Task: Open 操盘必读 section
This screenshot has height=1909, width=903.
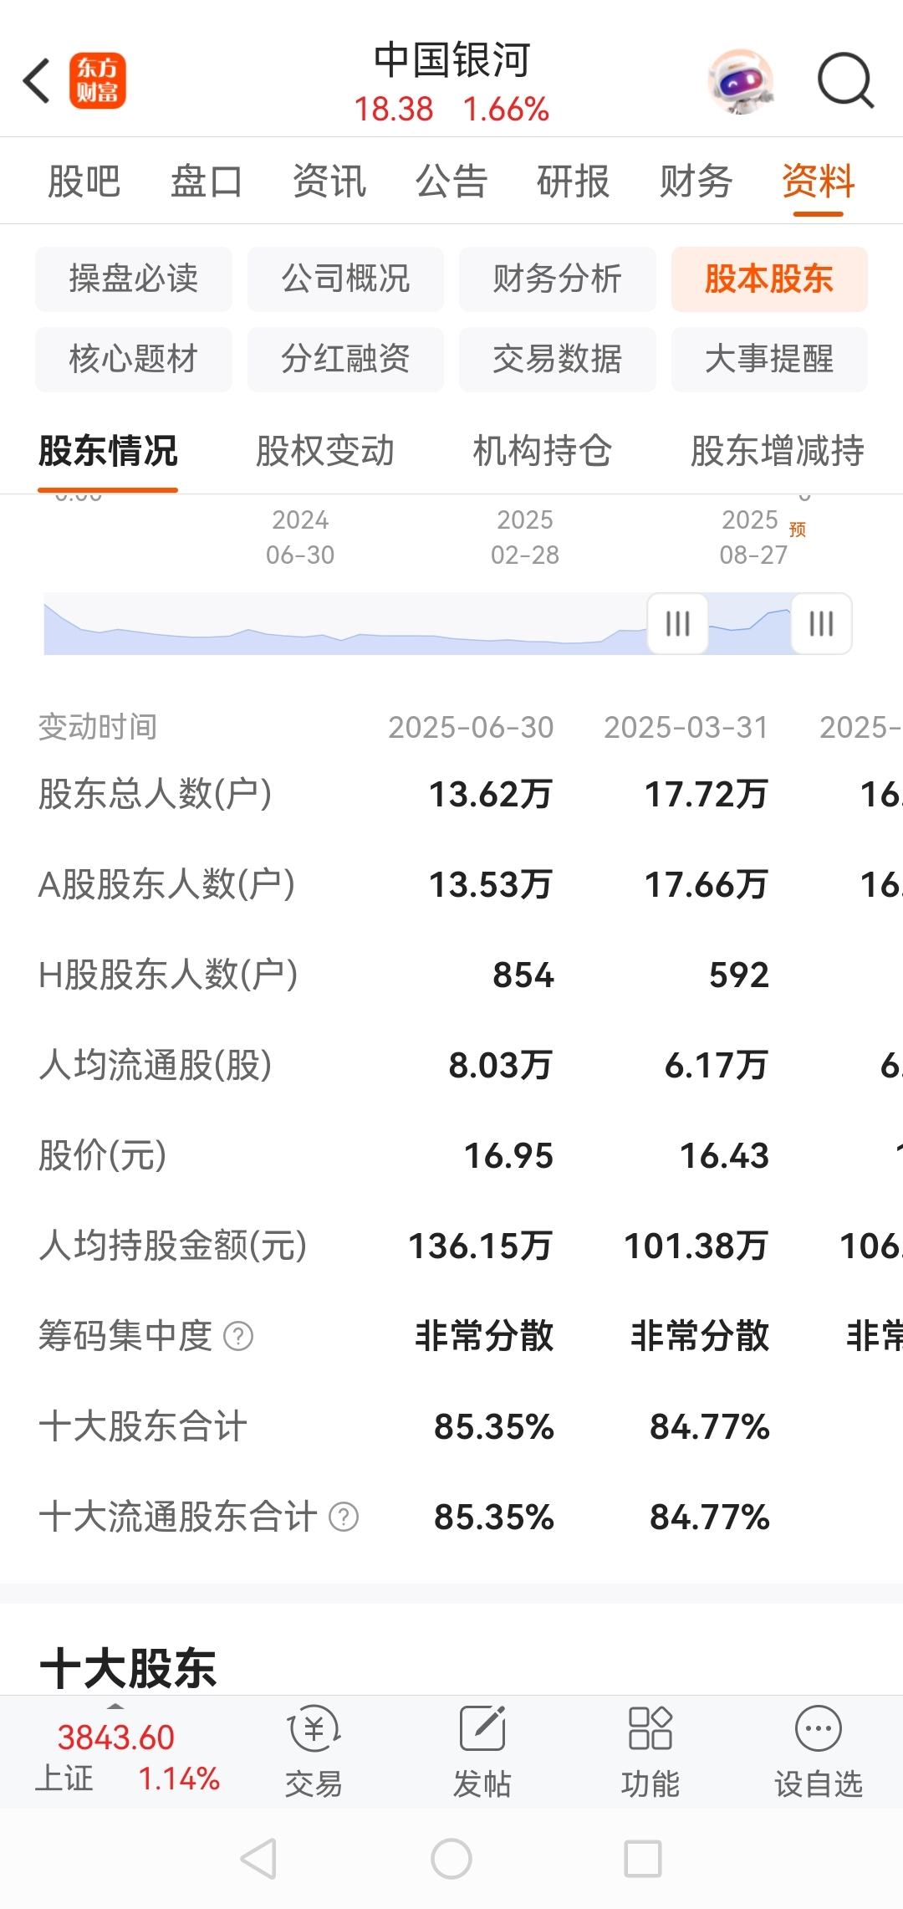Action: (134, 279)
